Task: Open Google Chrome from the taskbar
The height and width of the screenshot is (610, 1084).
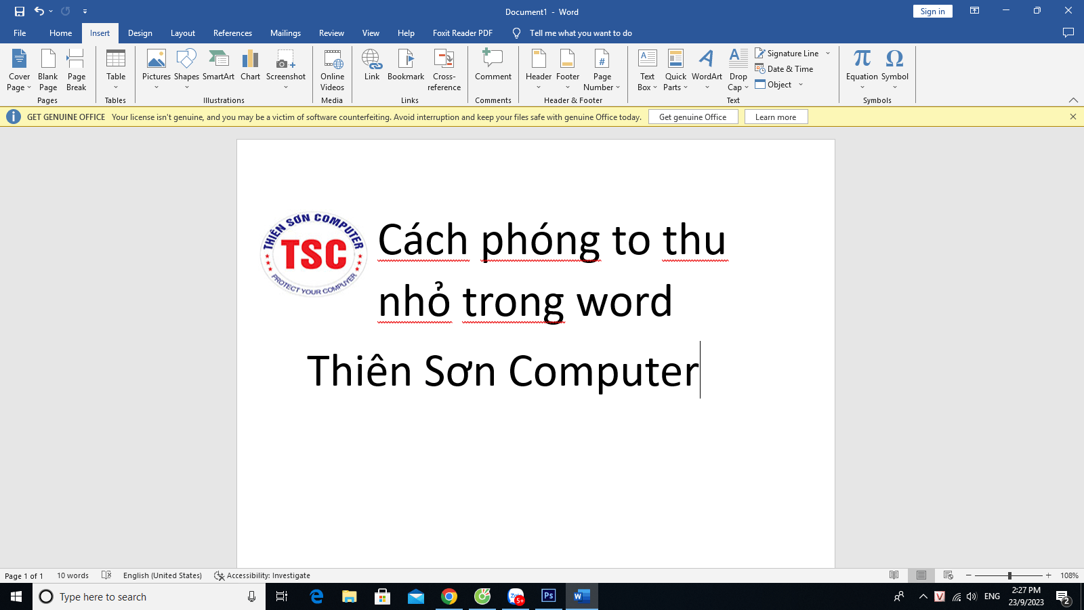Action: tap(449, 596)
